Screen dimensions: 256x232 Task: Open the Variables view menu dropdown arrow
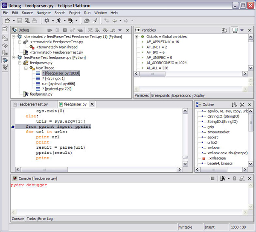pyautogui.click(x=242, y=30)
